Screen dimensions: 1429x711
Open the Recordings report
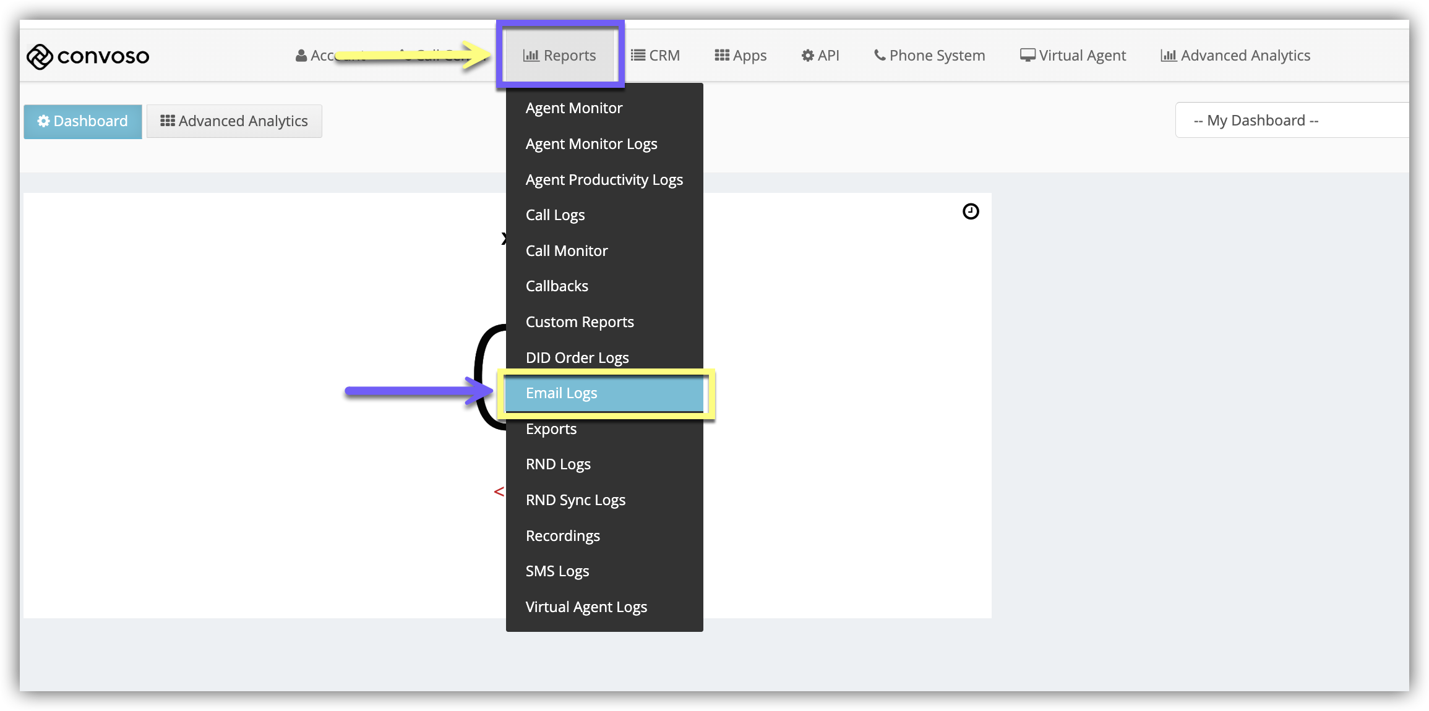coord(562,536)
